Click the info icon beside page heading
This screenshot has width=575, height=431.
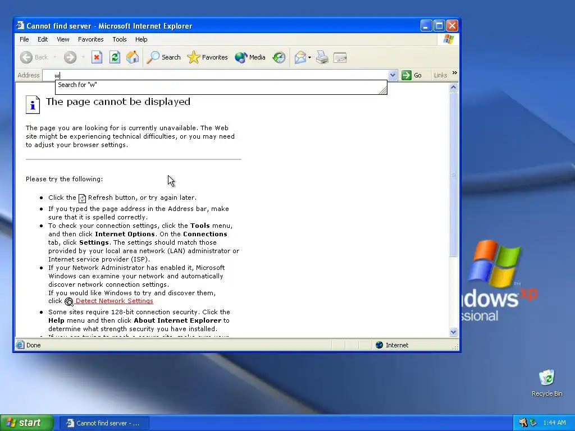[x=33, y=104]
